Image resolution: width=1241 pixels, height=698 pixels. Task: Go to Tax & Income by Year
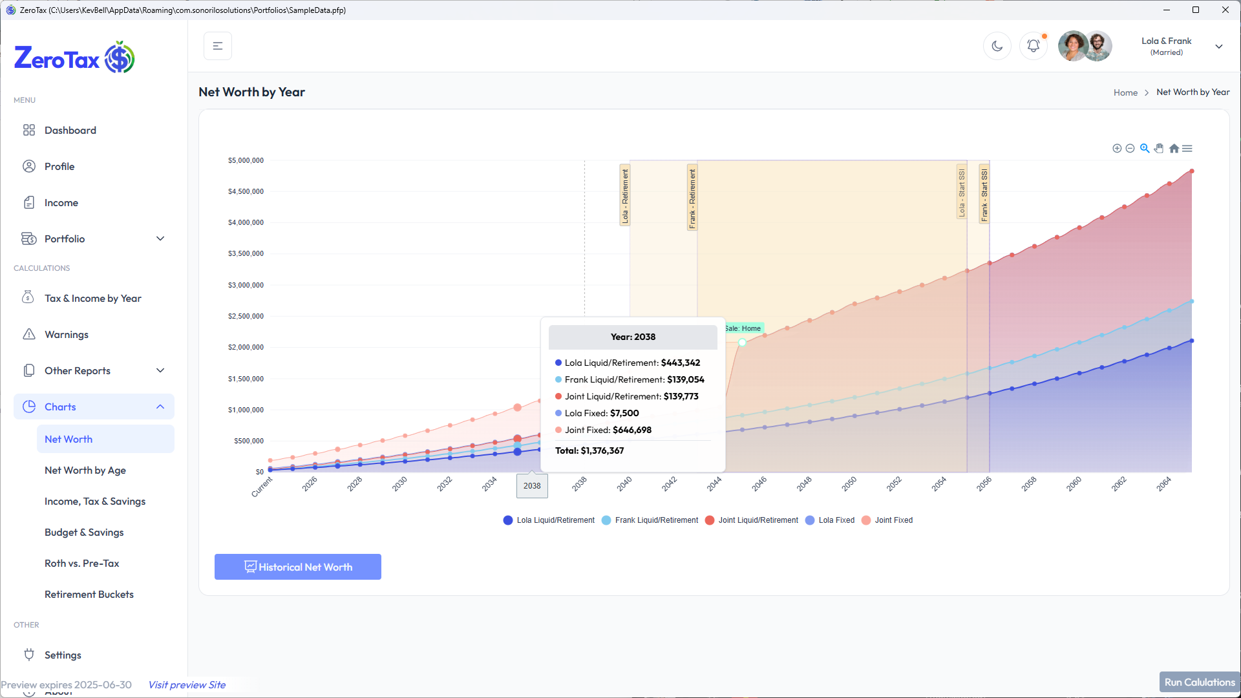pyautogui.click(x=92, y=298)
